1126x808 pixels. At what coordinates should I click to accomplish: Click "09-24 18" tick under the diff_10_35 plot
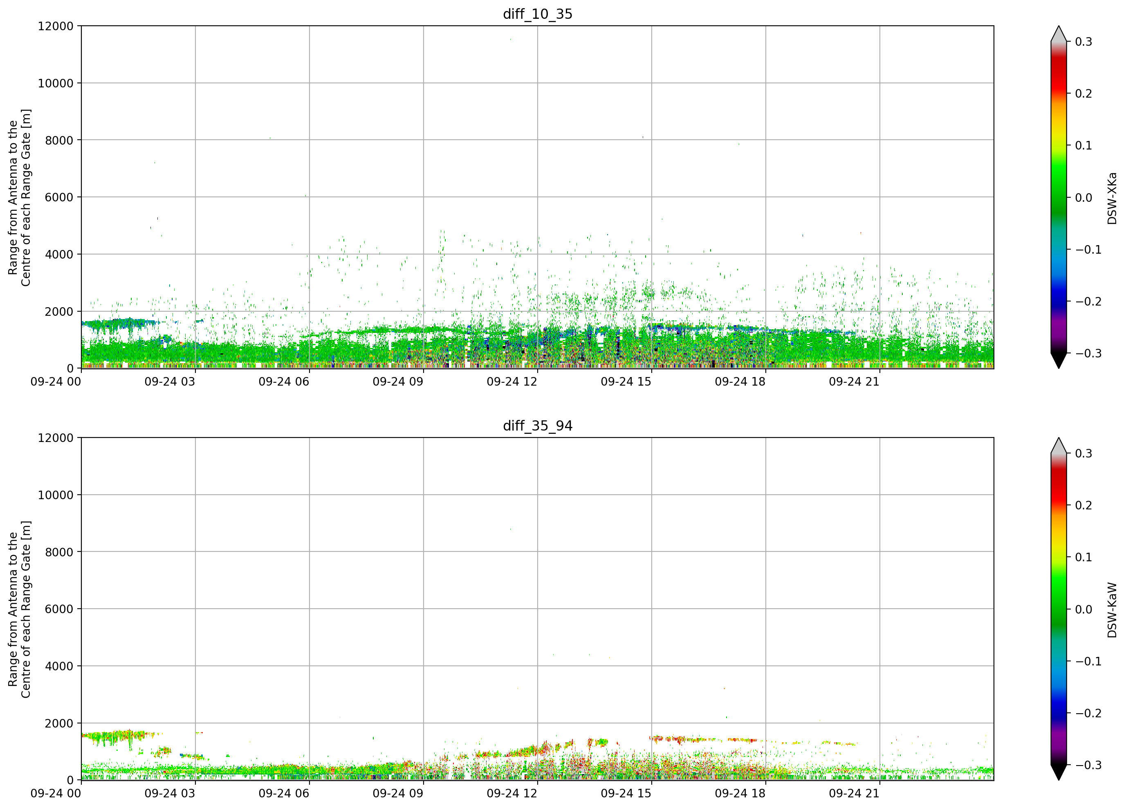740,382
